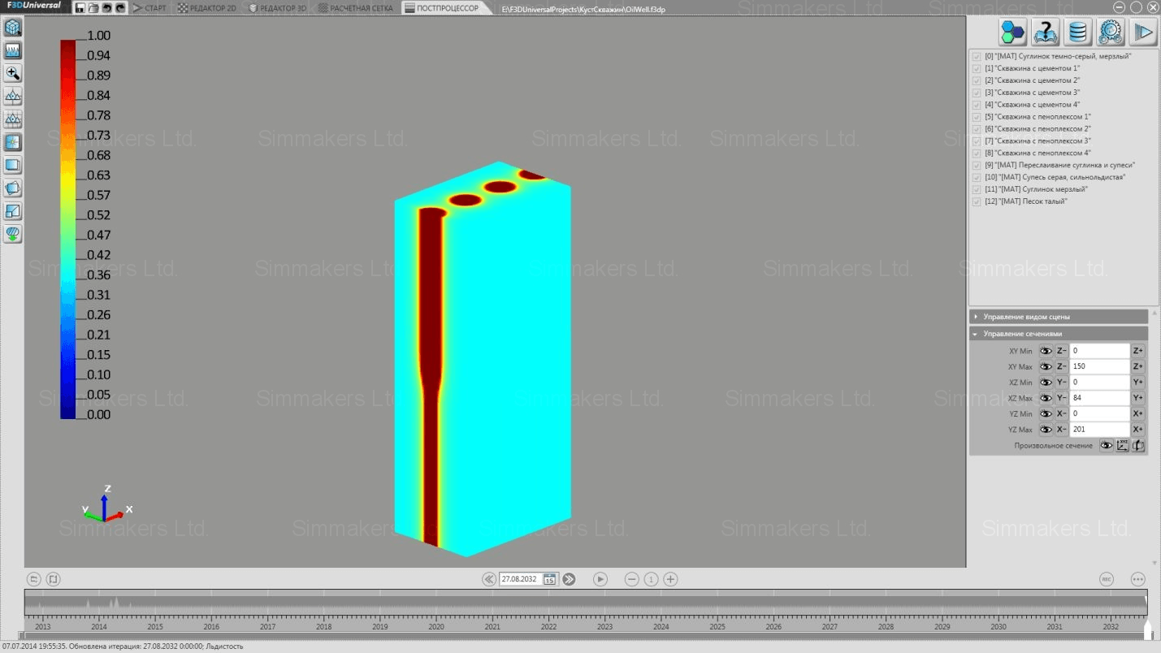Click the timeline at year 2020
This screenshot has width=1161, height=653.
click(436, 626)
